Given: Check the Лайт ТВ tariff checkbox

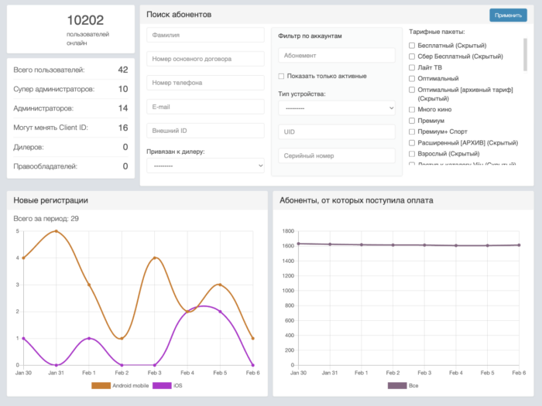Looking at the screenshot, I should [412, 67].
